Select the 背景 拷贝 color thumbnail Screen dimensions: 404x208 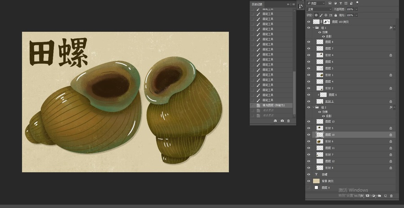316,181
